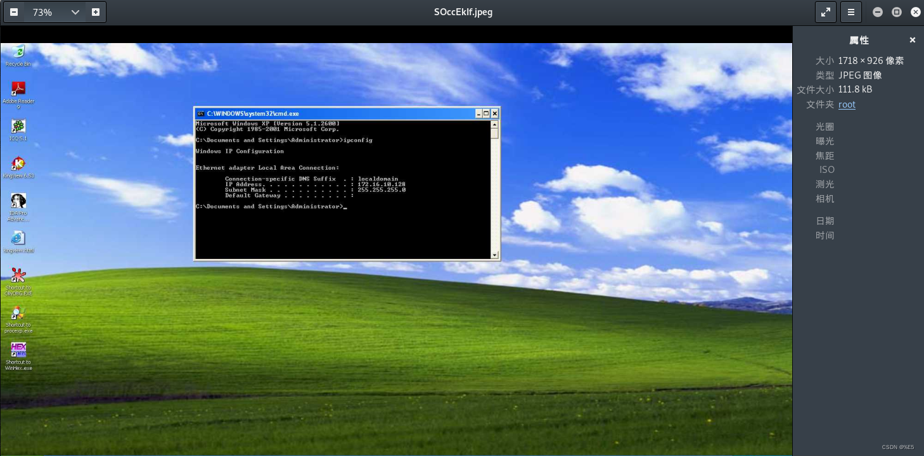Click the Subnet Mask 255.255.255.0 line
The width and height of the screenshot is (924, 456).
click(315, 190)
